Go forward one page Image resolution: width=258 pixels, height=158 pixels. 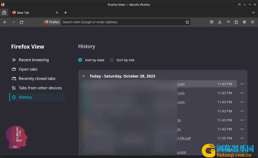click(x=13, y=22)
